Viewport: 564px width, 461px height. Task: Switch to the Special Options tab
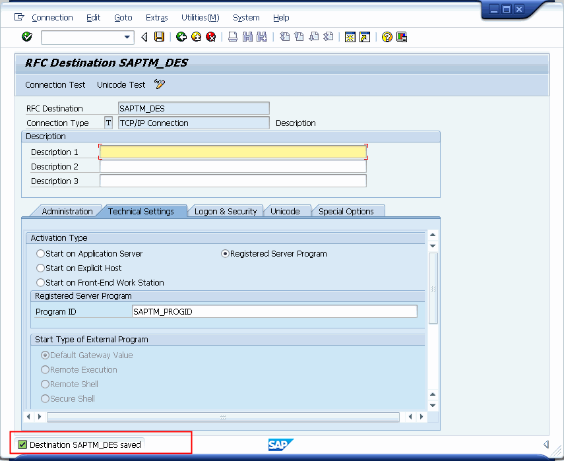pos(346,212)
